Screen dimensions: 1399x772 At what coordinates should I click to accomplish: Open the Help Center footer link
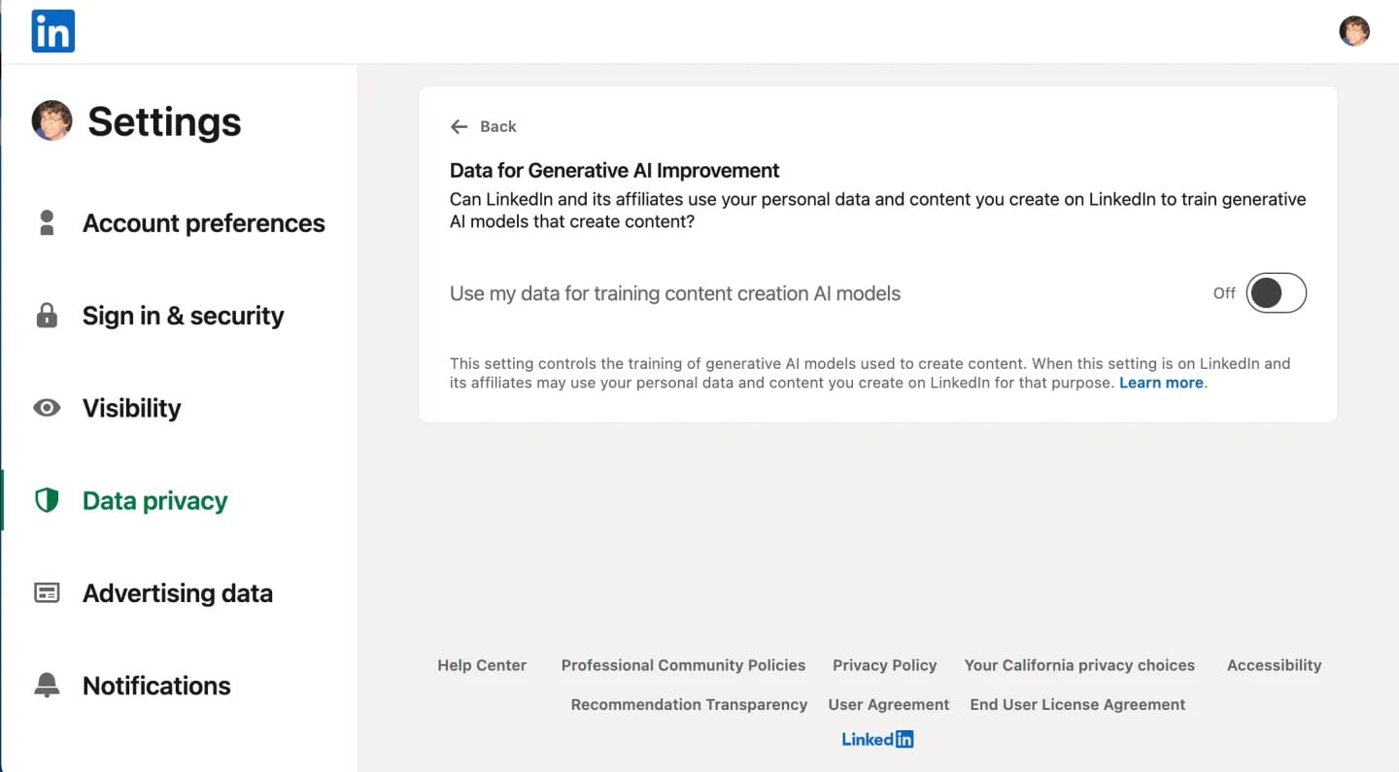coord(482,665)
